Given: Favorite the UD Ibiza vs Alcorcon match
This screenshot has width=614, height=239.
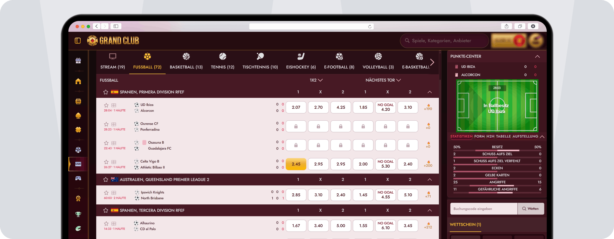Looking at the screenshot, I should click(106, 105).
